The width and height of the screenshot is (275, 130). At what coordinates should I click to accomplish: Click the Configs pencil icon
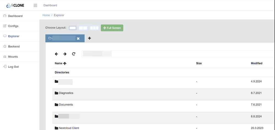pyautogui.click(x=5, y=26)
